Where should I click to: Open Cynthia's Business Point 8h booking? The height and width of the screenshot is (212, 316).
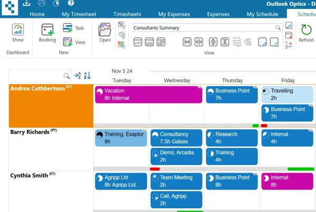232,181
